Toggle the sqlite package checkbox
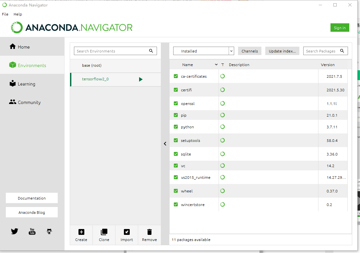The height and width of the screenshot is (253, 360). pyautogui.click(x=176, y=154)
